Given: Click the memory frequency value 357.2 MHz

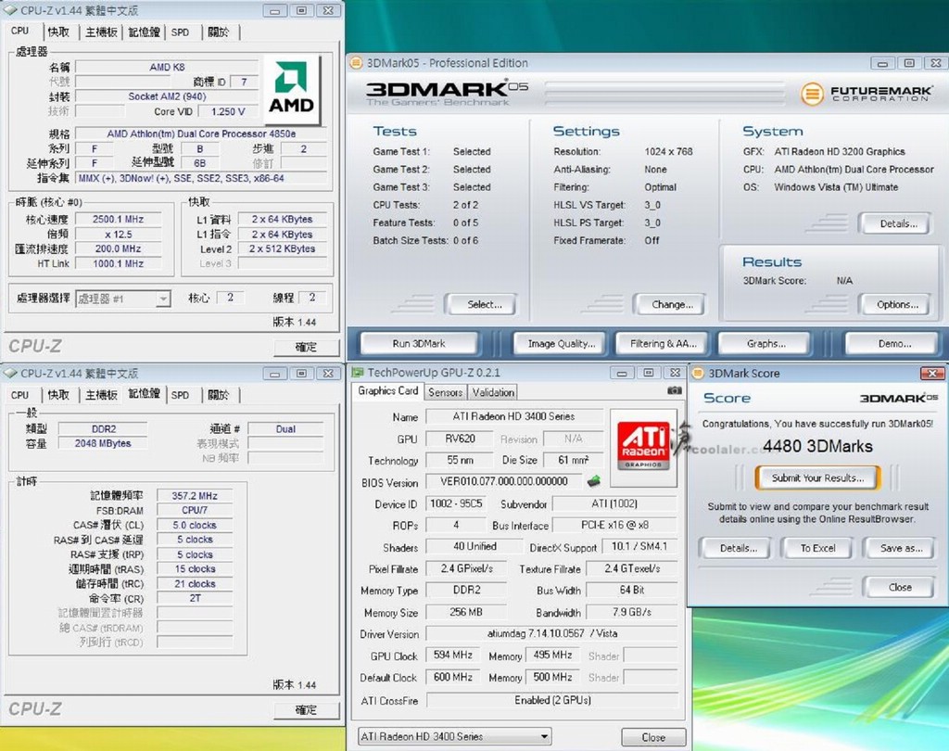Looking at the screenshot, I should tap(195, 495).
